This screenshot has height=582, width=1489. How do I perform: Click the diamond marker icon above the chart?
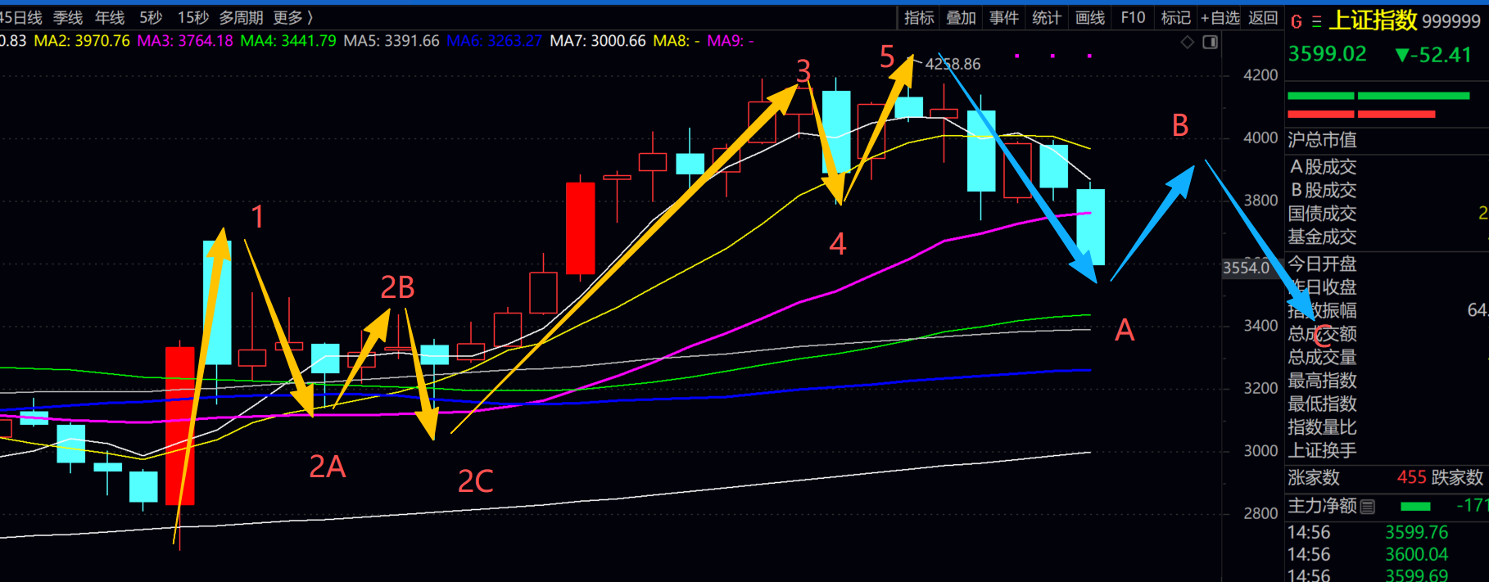[x=1188, y=42]
